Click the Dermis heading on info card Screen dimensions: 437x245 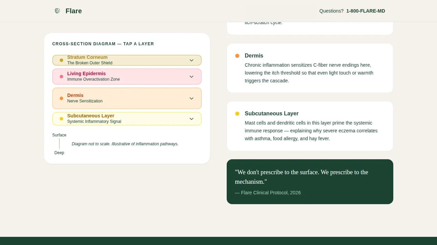(x=254, y=56)
